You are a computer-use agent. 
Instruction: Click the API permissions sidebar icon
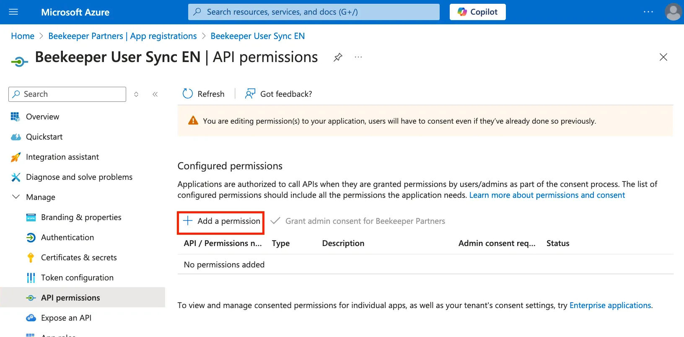31,298
